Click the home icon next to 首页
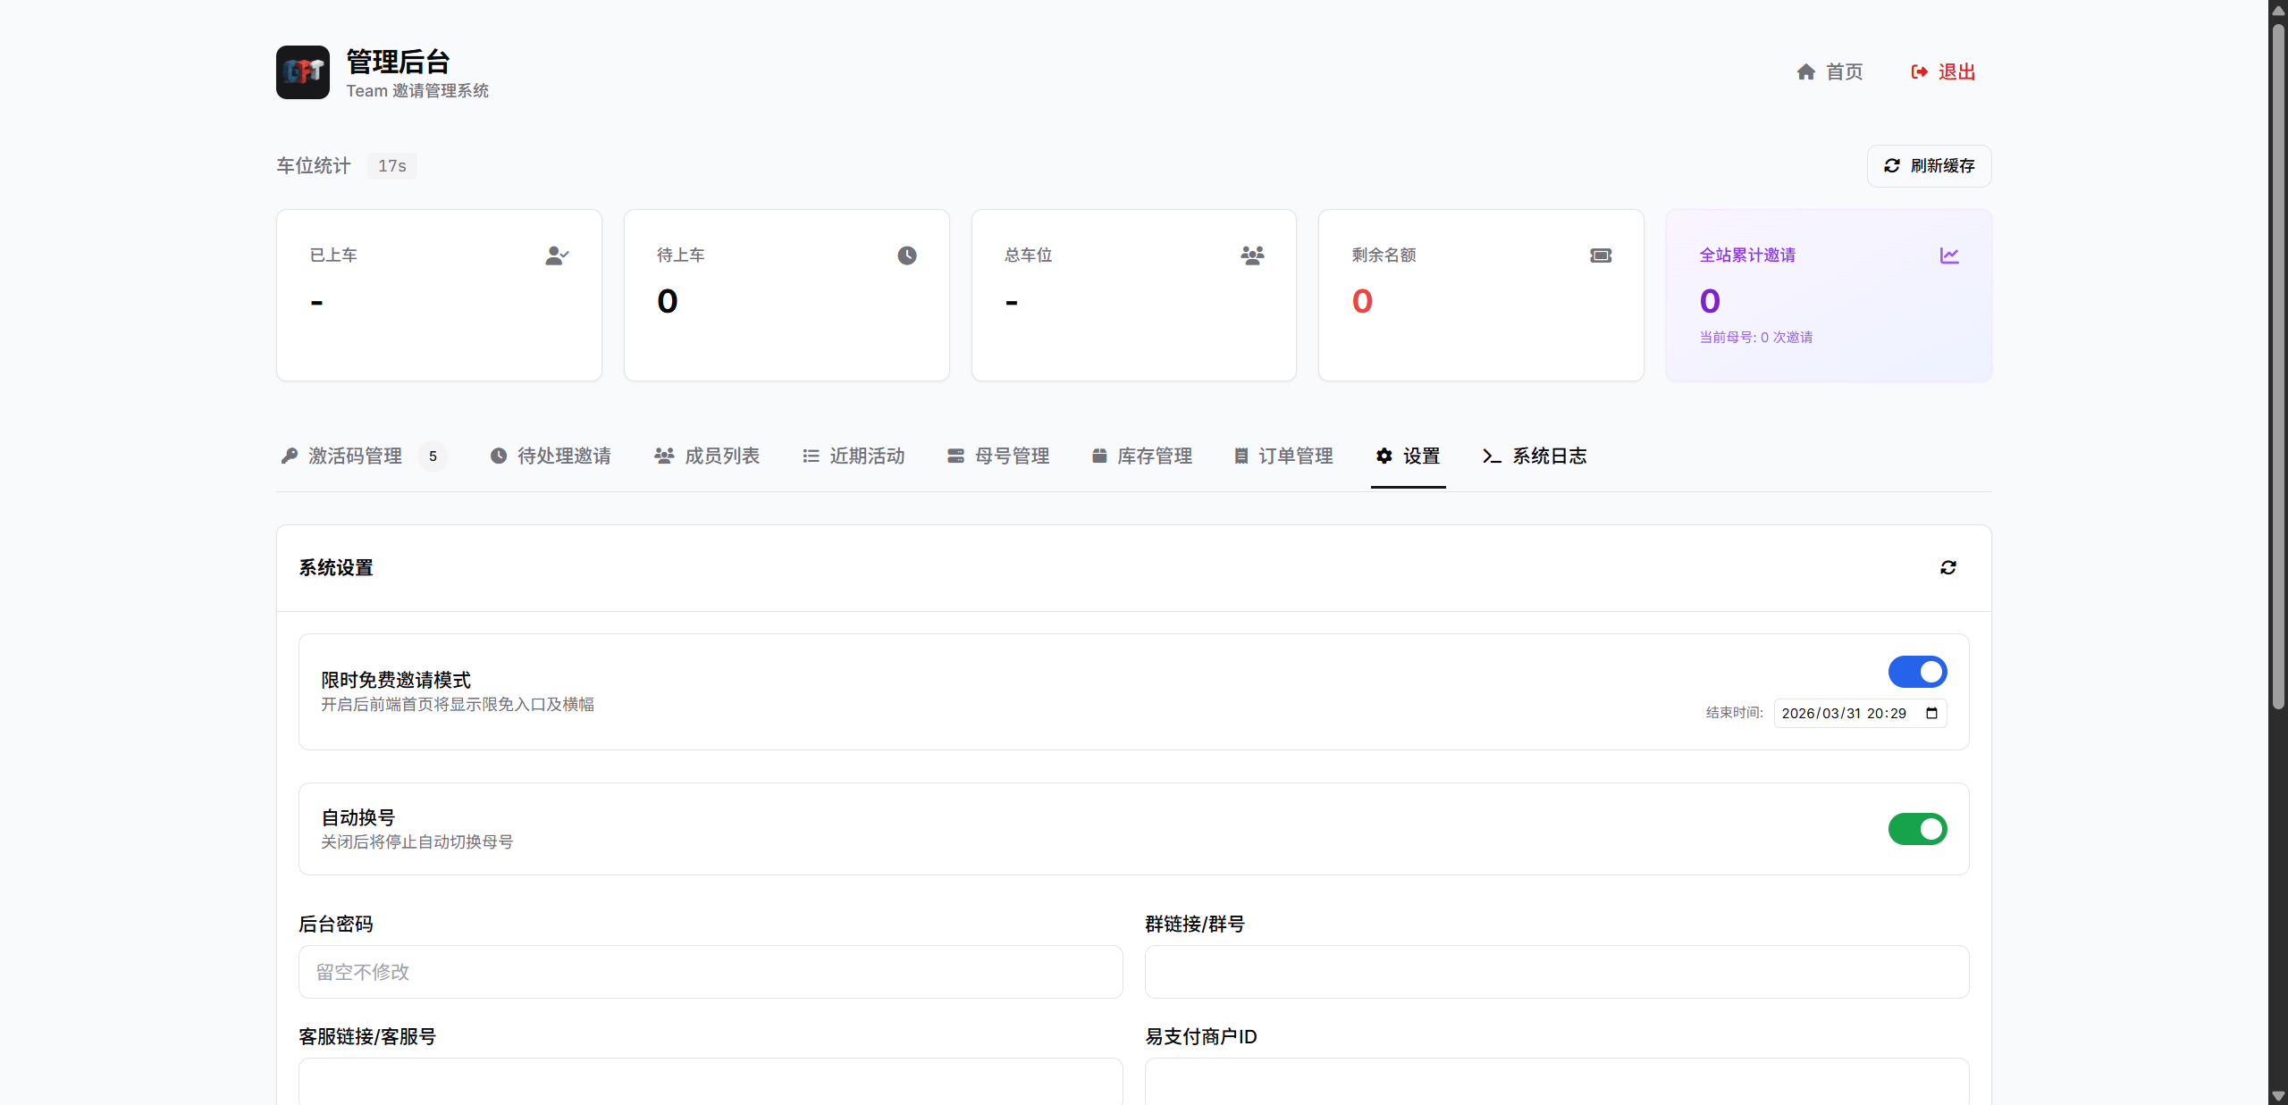This screenshot has width=2288, height=1105. (1804, 71)
